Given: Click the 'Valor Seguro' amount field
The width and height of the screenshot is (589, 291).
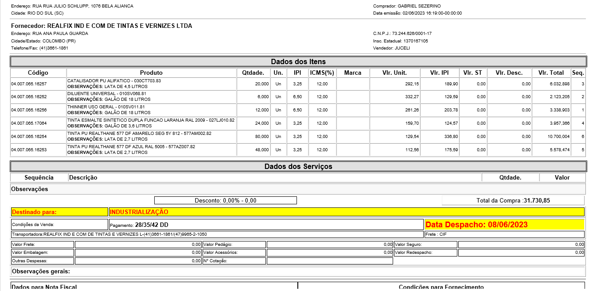Looking at the screenshot, I should (521, 244).
